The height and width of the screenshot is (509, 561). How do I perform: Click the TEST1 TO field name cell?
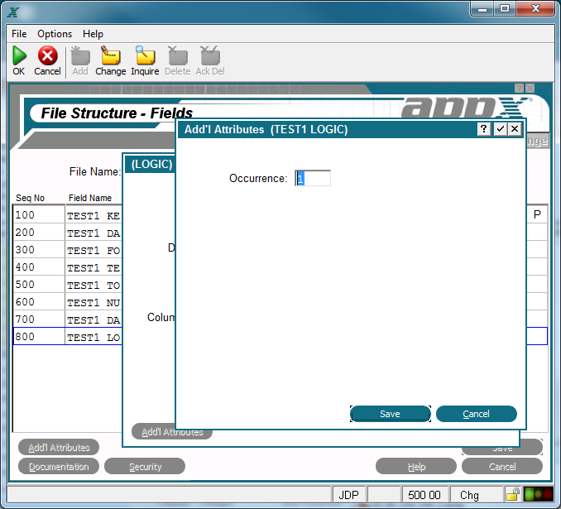(x=93, y=285)
